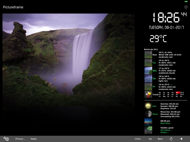The width and height of the screenshot is (190, 142).
Task: Tap the Tu forecast rain icon
Action: (x=148, y=62)
